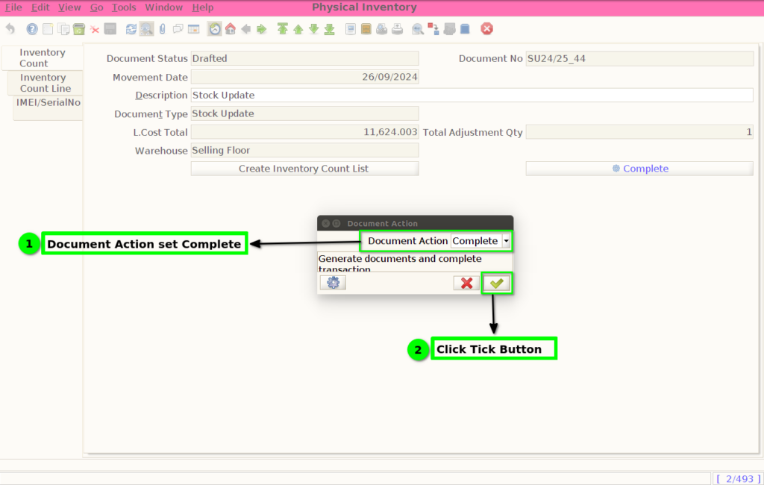Go to detail record with green right arrow
The image size is (764, 485).
(x=262, y=29)
